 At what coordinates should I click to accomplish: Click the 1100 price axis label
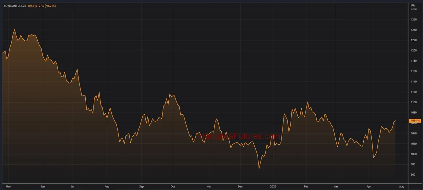coord(414,102)
